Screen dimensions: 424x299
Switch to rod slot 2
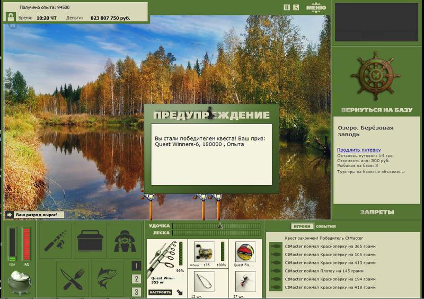[136, 279]
